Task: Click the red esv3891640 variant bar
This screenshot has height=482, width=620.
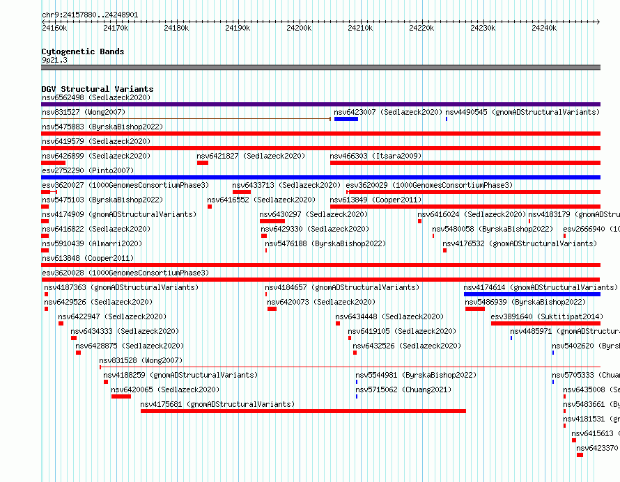Action: click(545, 323)
